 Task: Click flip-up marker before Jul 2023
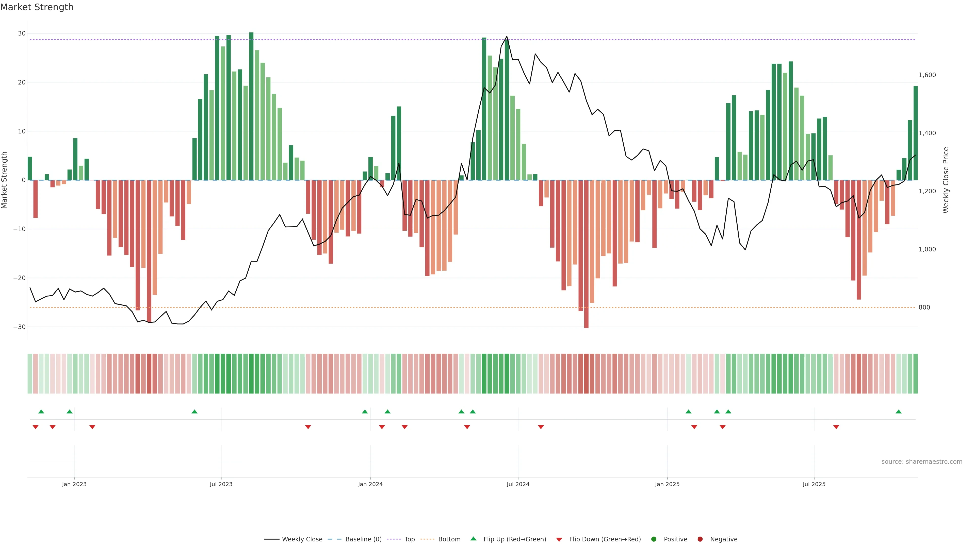194,412
